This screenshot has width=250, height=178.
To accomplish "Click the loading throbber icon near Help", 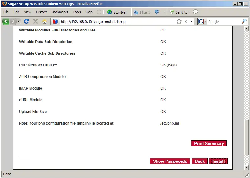I will pyautogui.click(x=99, y=12).
